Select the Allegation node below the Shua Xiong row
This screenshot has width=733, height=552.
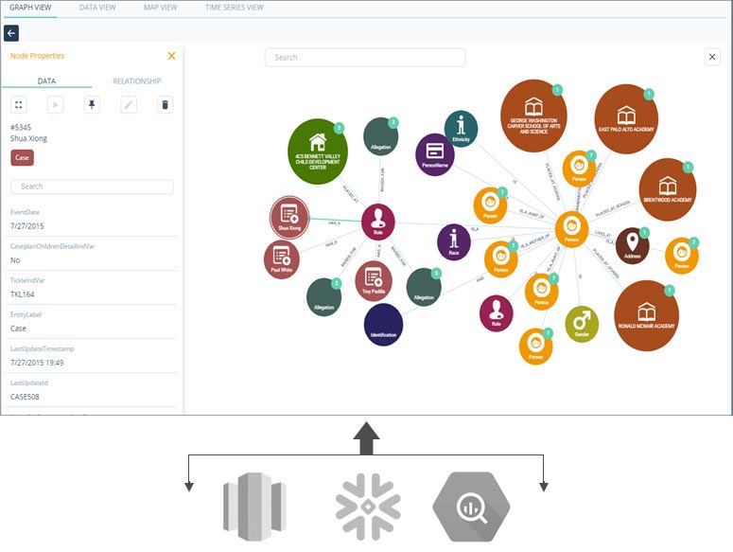point(324,297)
